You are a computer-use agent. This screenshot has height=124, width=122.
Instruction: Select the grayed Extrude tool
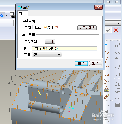pos(118,45)
